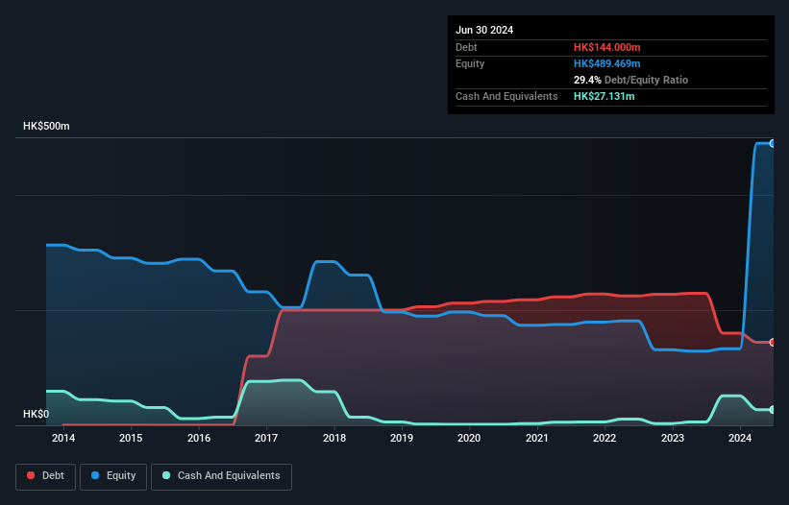The width and height of the screenshot is (789, 505).
Task: Toggle the Debt legend button
Action: tap(45, 476)
